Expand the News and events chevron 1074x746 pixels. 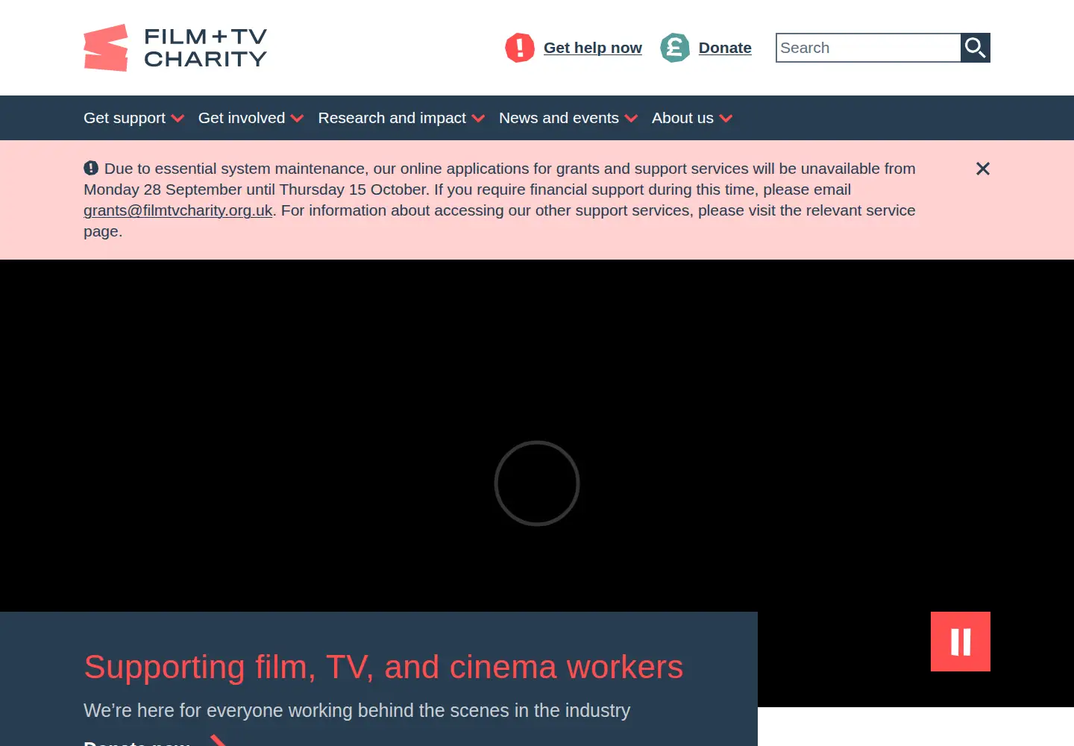click(631, 119)
